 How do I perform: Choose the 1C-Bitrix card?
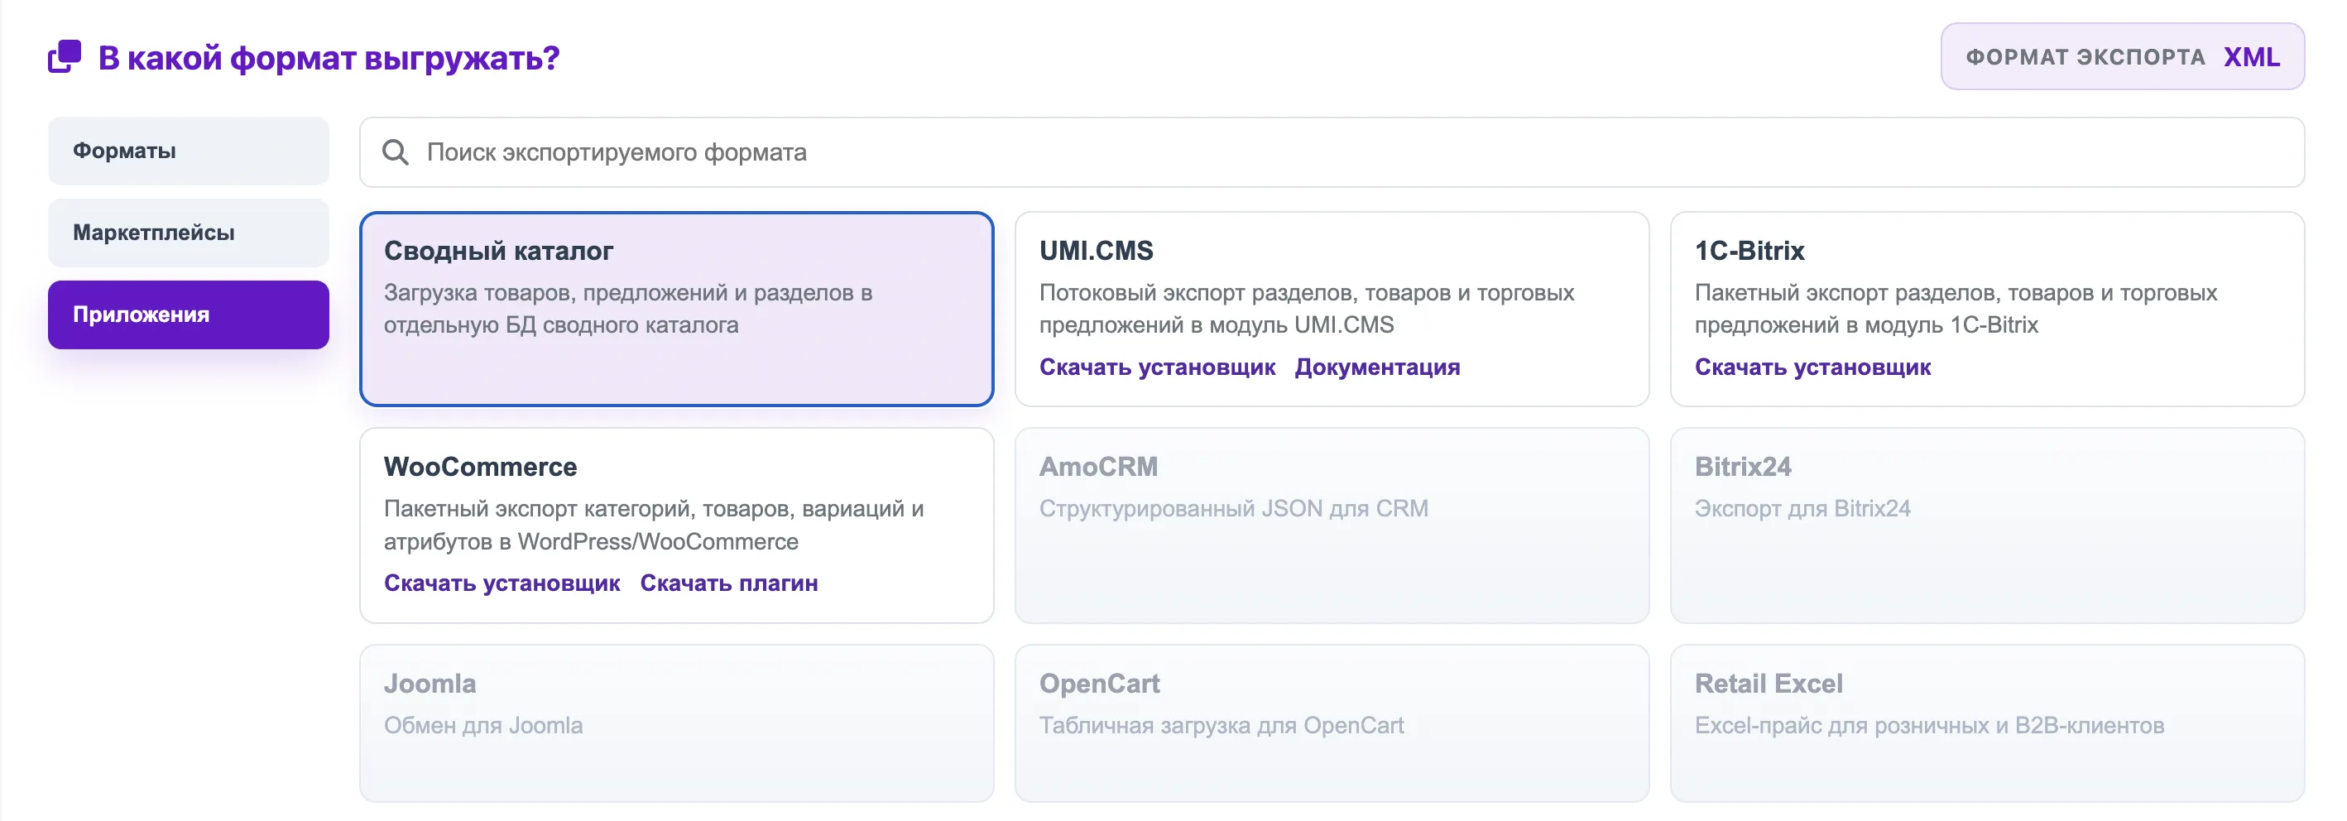click(x=1987, y=309)
